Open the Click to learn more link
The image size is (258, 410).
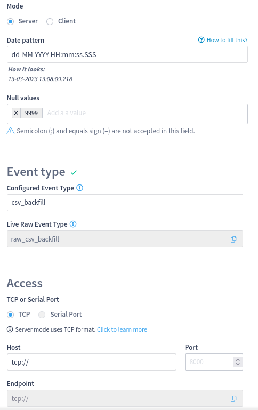(122, 329)
